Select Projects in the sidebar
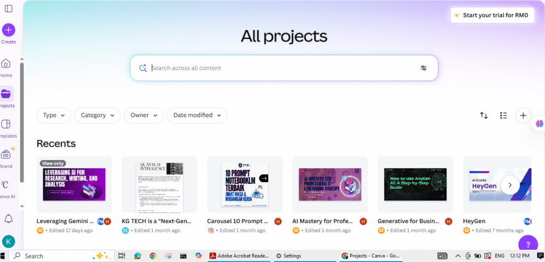Viewport: 545px width, 262px height. tap(7, 95)
